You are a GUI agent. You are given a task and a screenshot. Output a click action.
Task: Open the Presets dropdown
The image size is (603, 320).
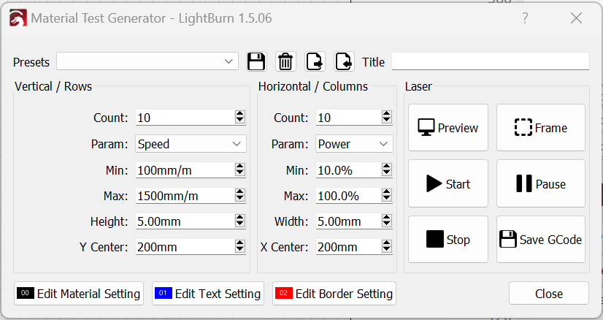pos(147,61)
